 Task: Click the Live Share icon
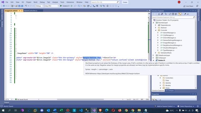[x=184, y=6]
